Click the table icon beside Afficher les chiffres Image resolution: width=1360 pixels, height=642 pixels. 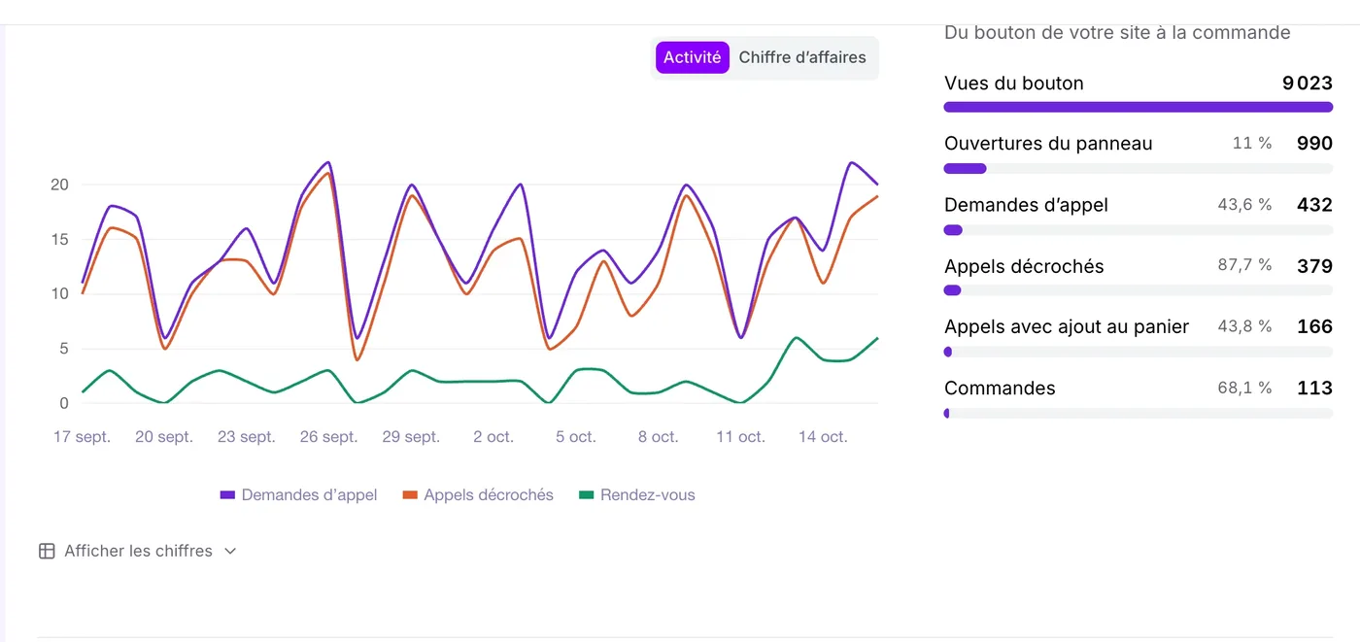tap(47, 551)
